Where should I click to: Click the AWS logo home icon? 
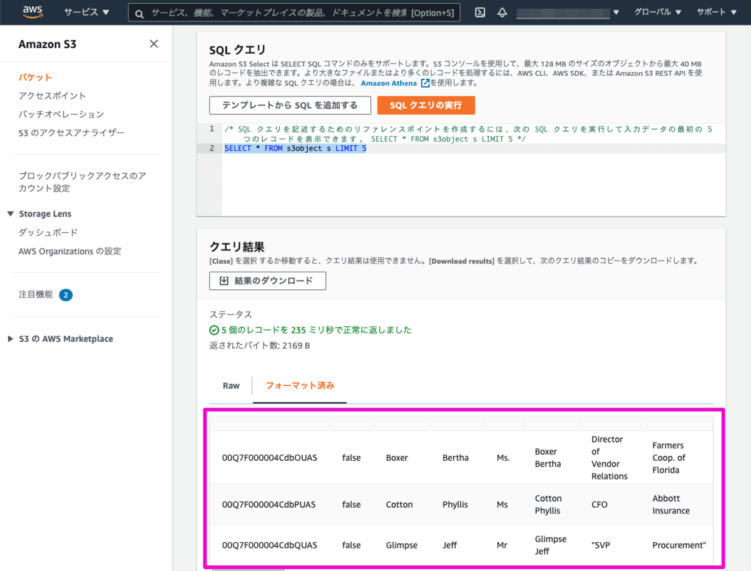point(33,12)
